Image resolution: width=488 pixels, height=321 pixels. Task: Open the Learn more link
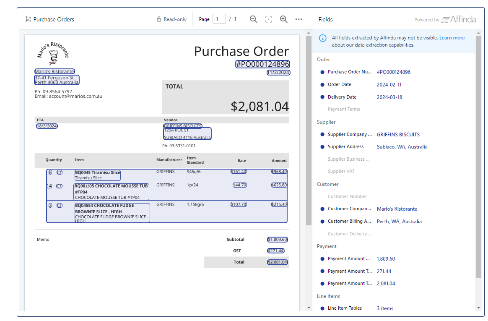pyautogui.click(x=452, y=38)
